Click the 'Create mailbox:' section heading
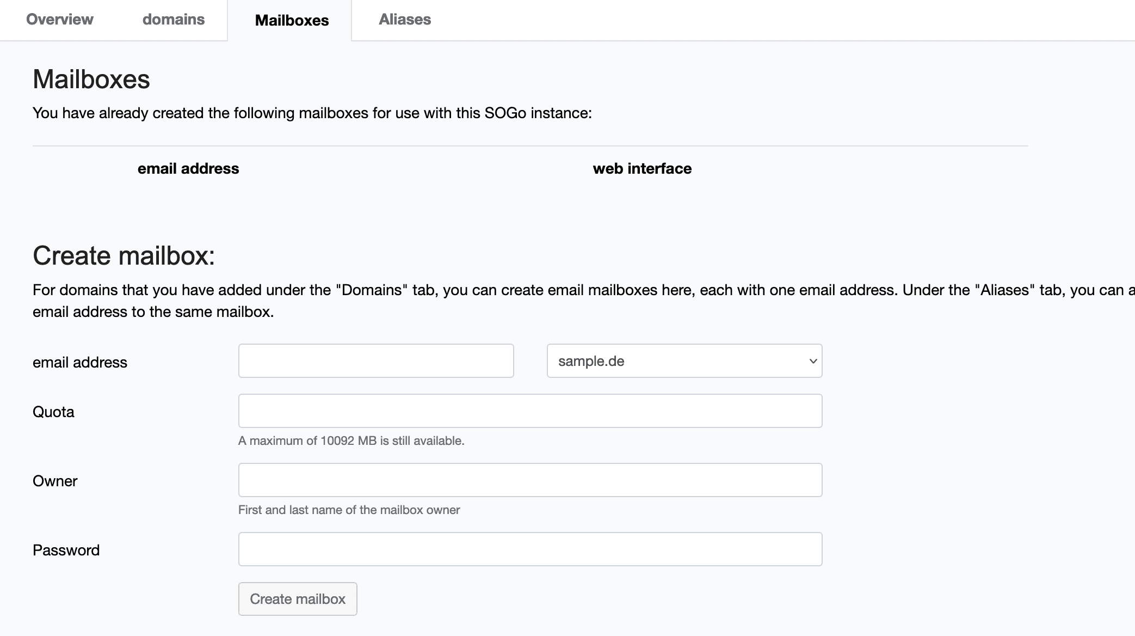1135x636 pixels. pos(124,256)
